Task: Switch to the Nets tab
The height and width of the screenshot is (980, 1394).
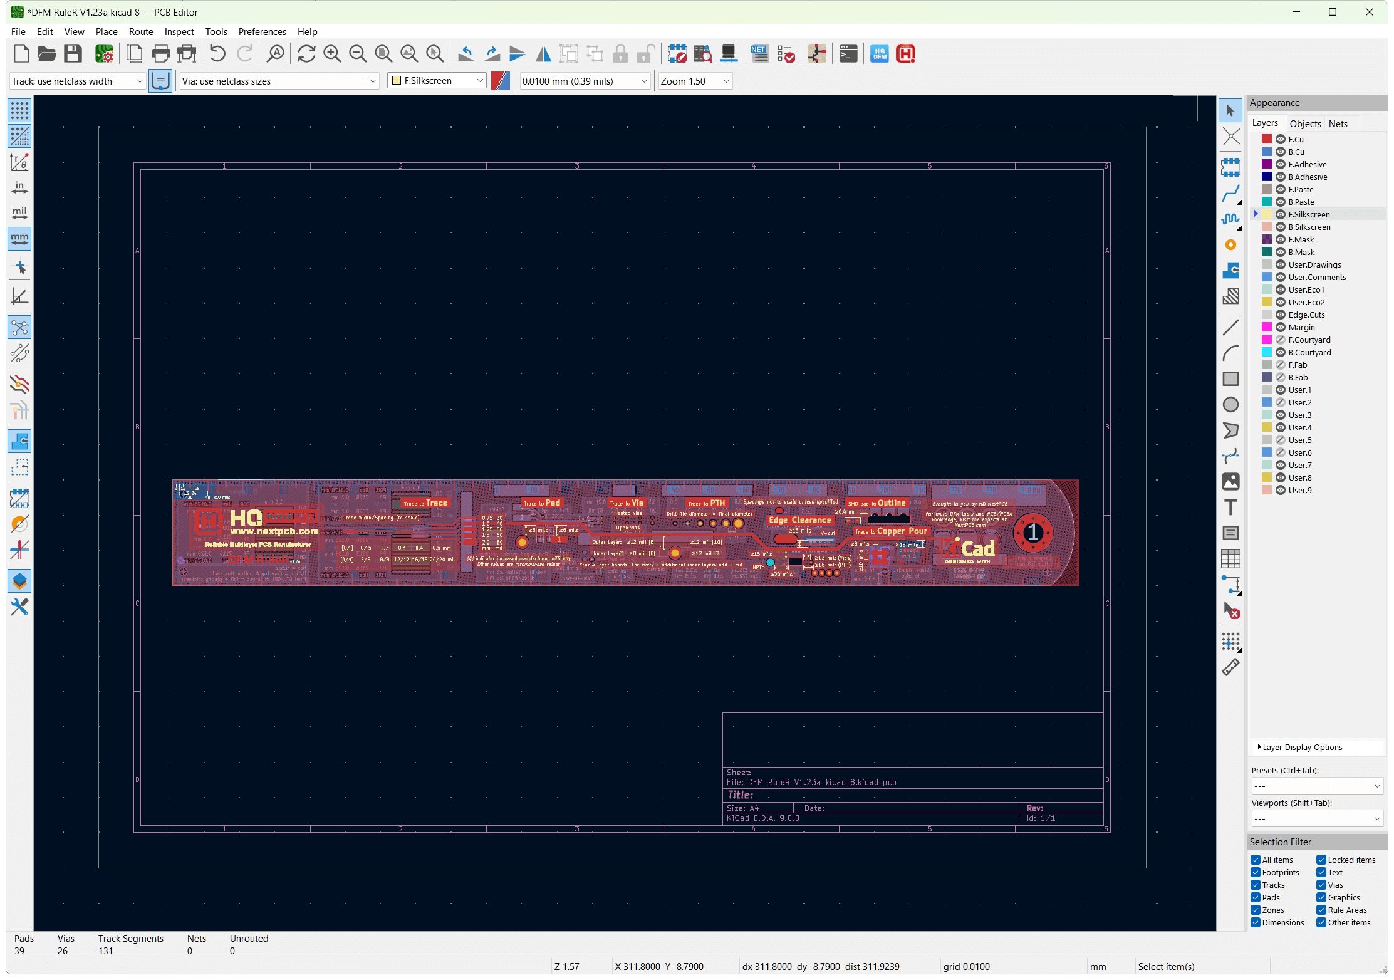Action: 1338,123
